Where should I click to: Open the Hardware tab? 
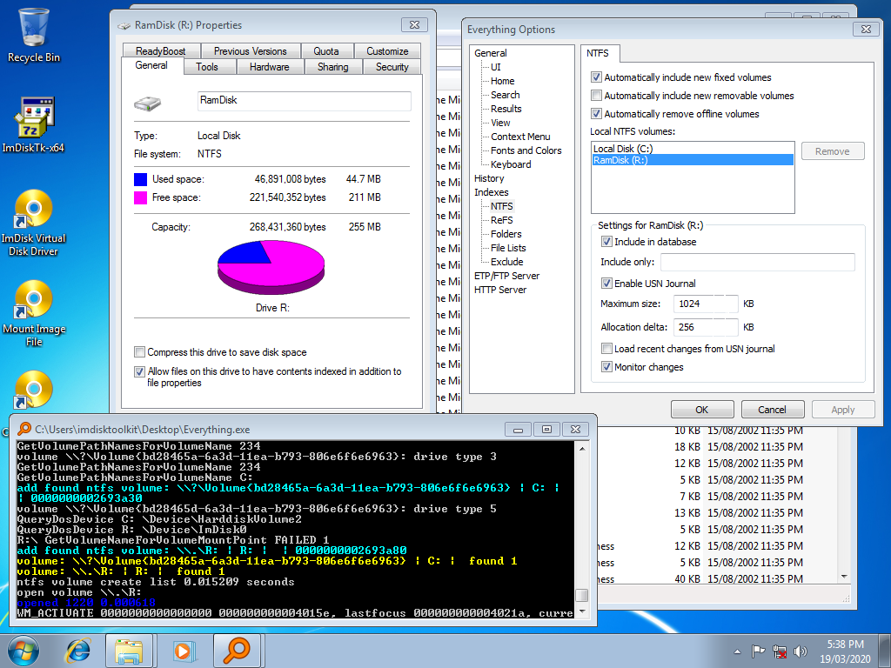click(x=270, y=67)
